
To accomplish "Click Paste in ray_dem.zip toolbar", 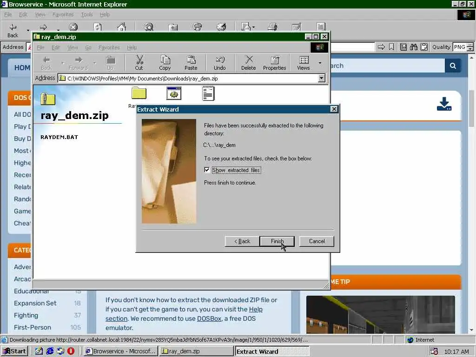I will [x=191, y=63].
